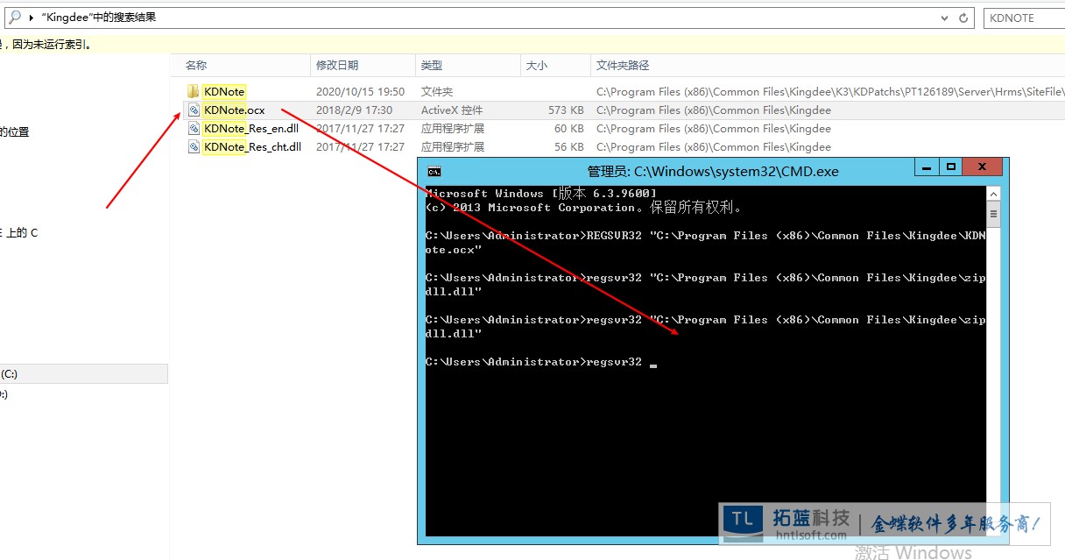Image resolution: width=1065 pixels, height=560 pixels.
Task: Select the KDNote folder name
Action: click(224, 91)
